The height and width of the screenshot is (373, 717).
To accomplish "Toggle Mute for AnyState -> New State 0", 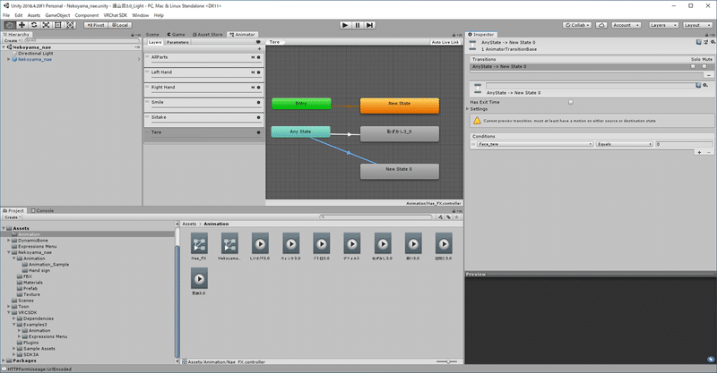I will (x=704, y=67).
